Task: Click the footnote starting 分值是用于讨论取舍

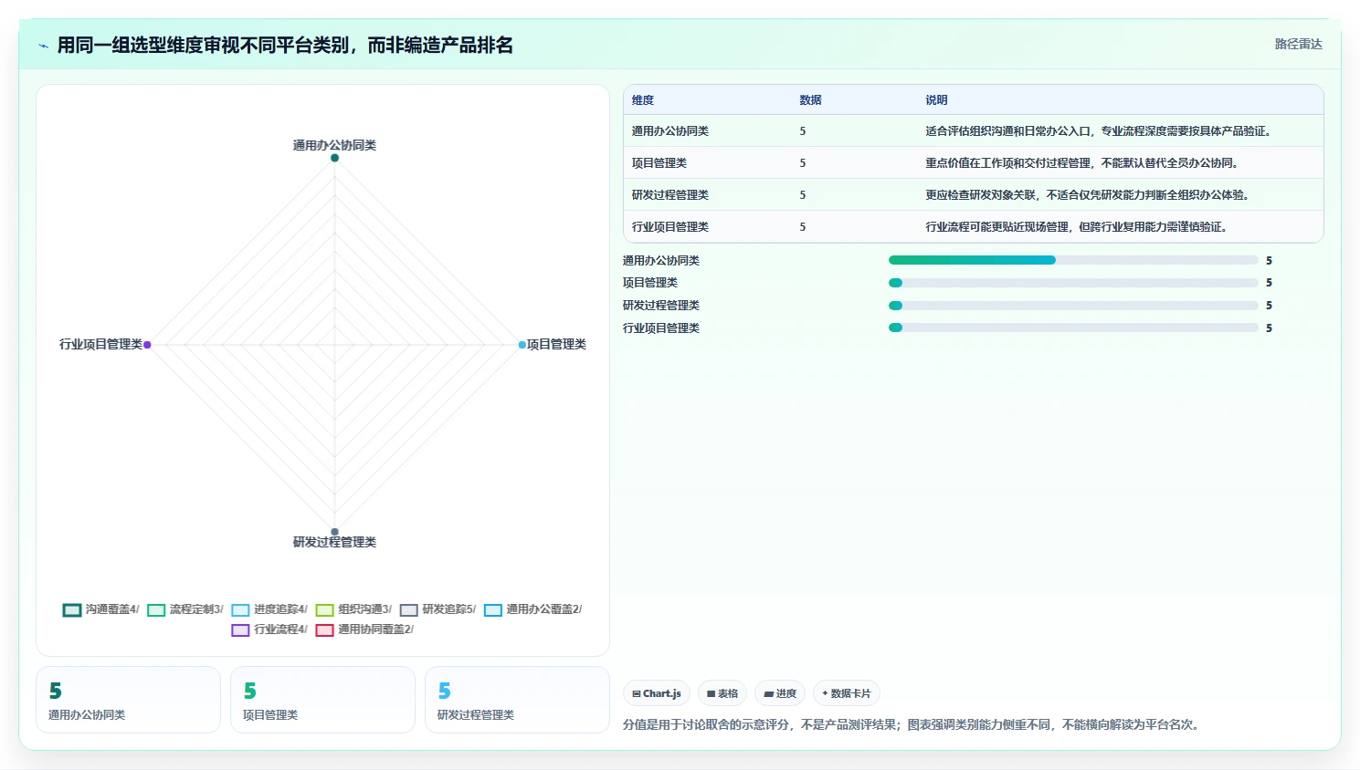Action: point(913,724)
